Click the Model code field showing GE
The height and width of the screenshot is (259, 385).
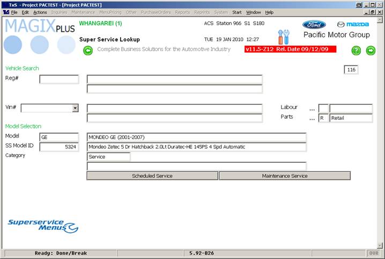[x=59, y=137]
